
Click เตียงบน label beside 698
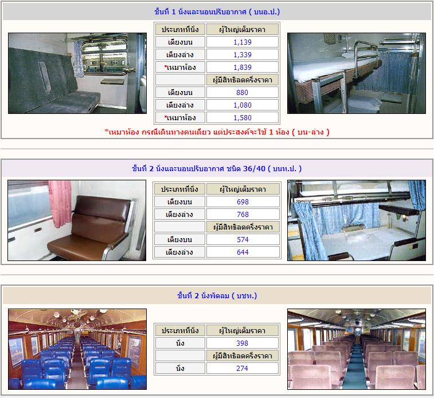179,202
